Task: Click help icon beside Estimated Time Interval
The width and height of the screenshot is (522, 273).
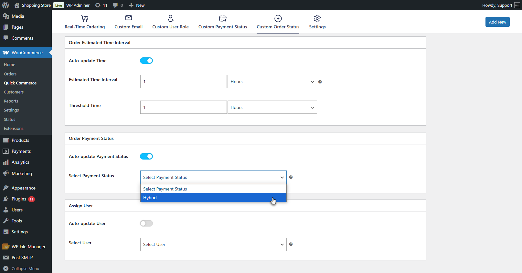Action: click(x=320, y=82)
